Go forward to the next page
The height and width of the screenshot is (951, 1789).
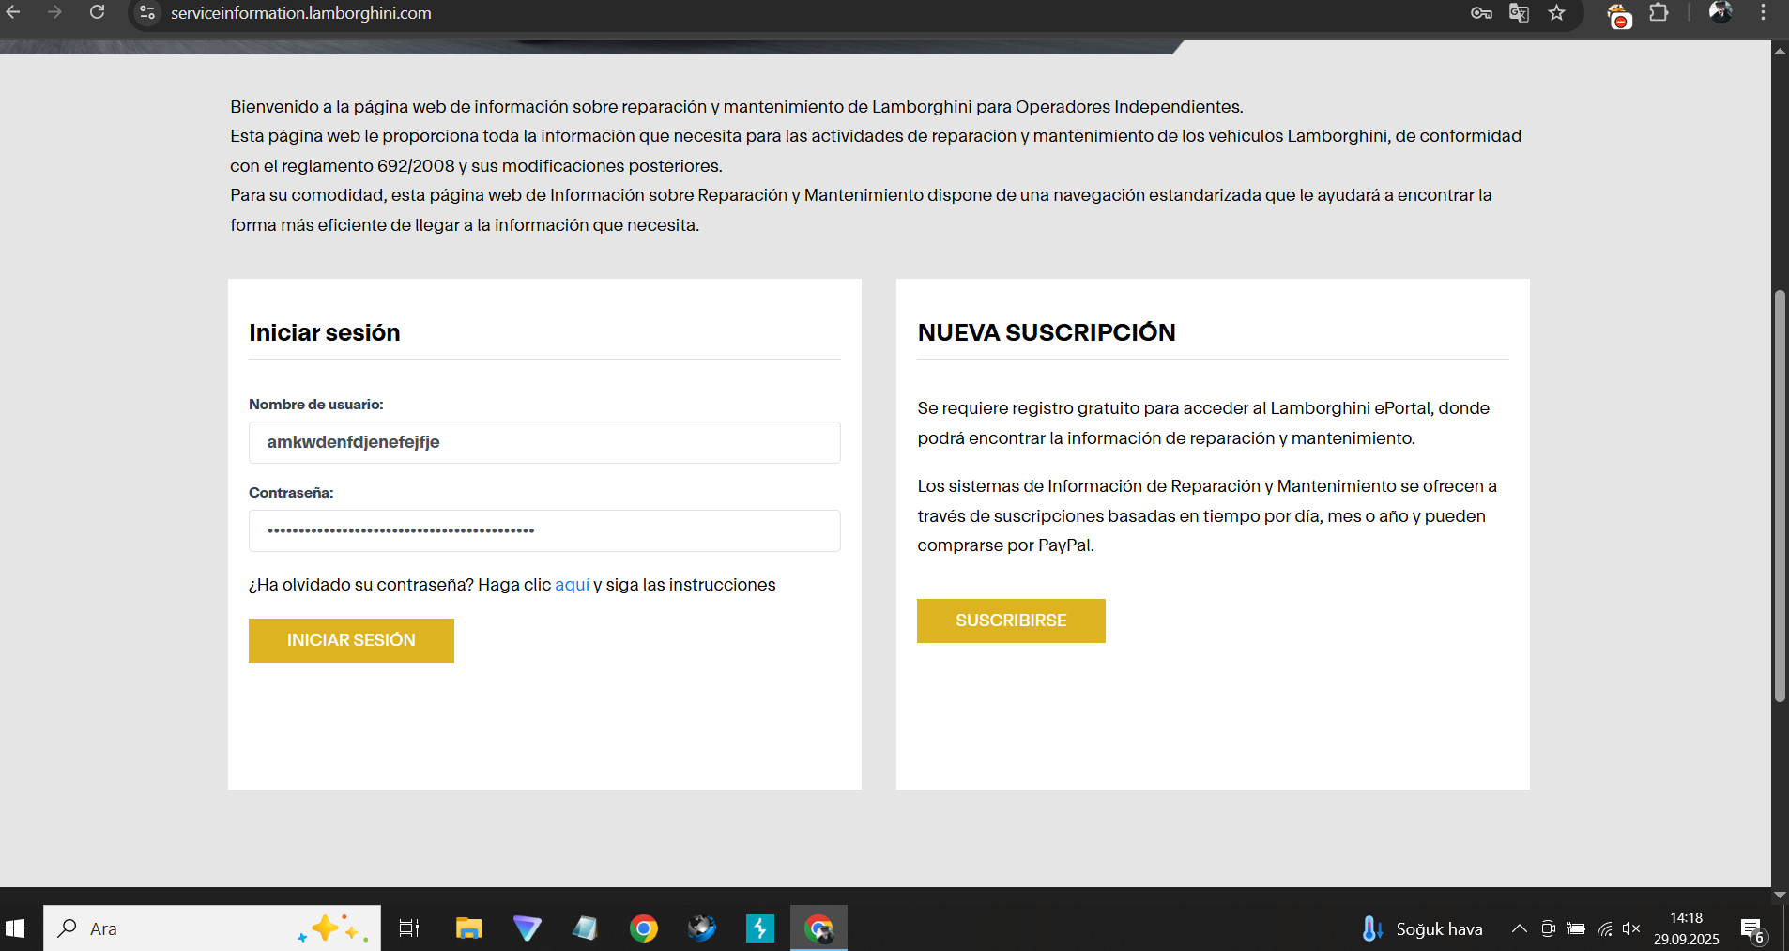[x=54, y=12]
